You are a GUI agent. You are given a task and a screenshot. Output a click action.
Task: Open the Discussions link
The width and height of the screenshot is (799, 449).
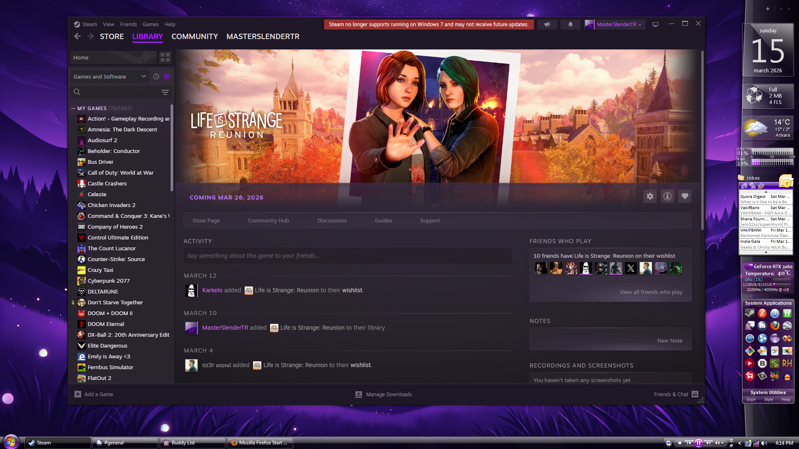click(332, 221)
